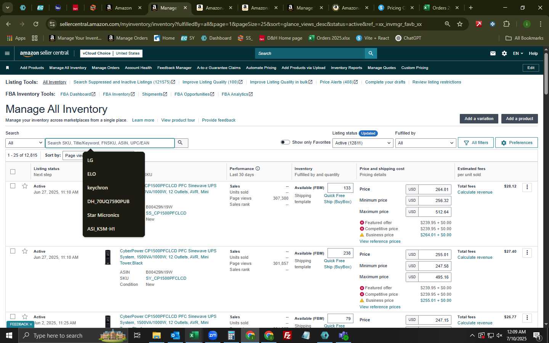The height and width of the screenshot is (343, 549).
Task: Close the FEEDBACK tab widget
Action: pyautogui.click(x=31, y=324)
